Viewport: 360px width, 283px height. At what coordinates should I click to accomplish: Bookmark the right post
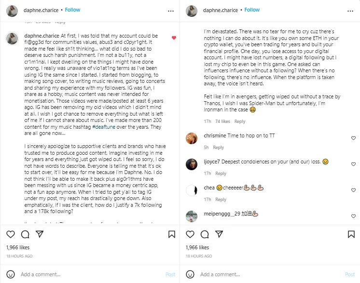[x=351, y=234]
